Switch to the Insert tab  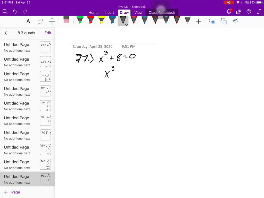point(109,12)
